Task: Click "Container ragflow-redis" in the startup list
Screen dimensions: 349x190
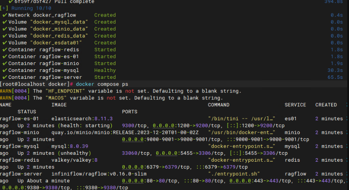Action: click(44, 50)
